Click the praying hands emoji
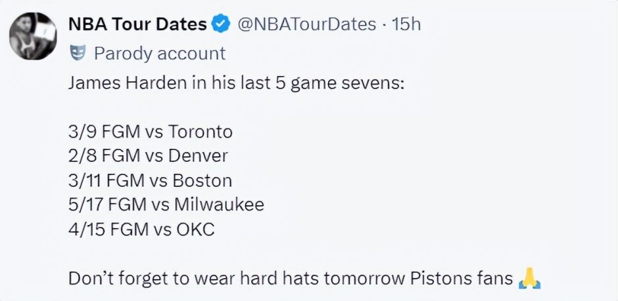 (x=530, y=279)
